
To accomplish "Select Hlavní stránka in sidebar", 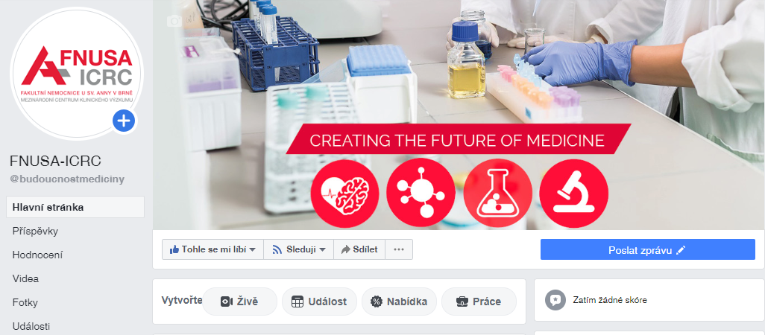I will tap(75, 207).
